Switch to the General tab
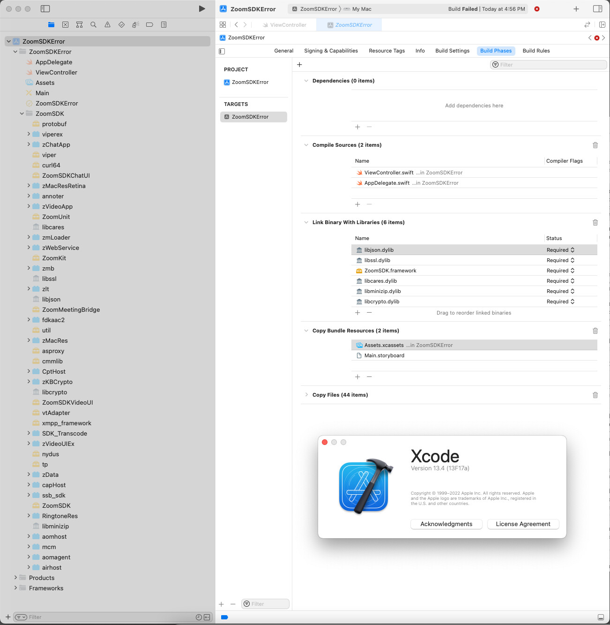The width and height of the screenshot is (610, 625). coord(284,51)
